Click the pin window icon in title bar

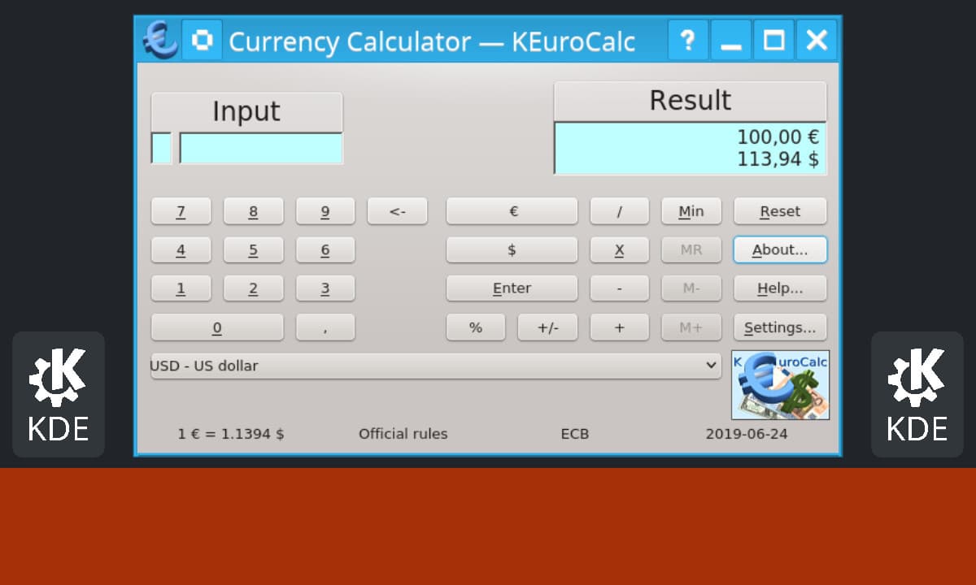pos(202,40)
